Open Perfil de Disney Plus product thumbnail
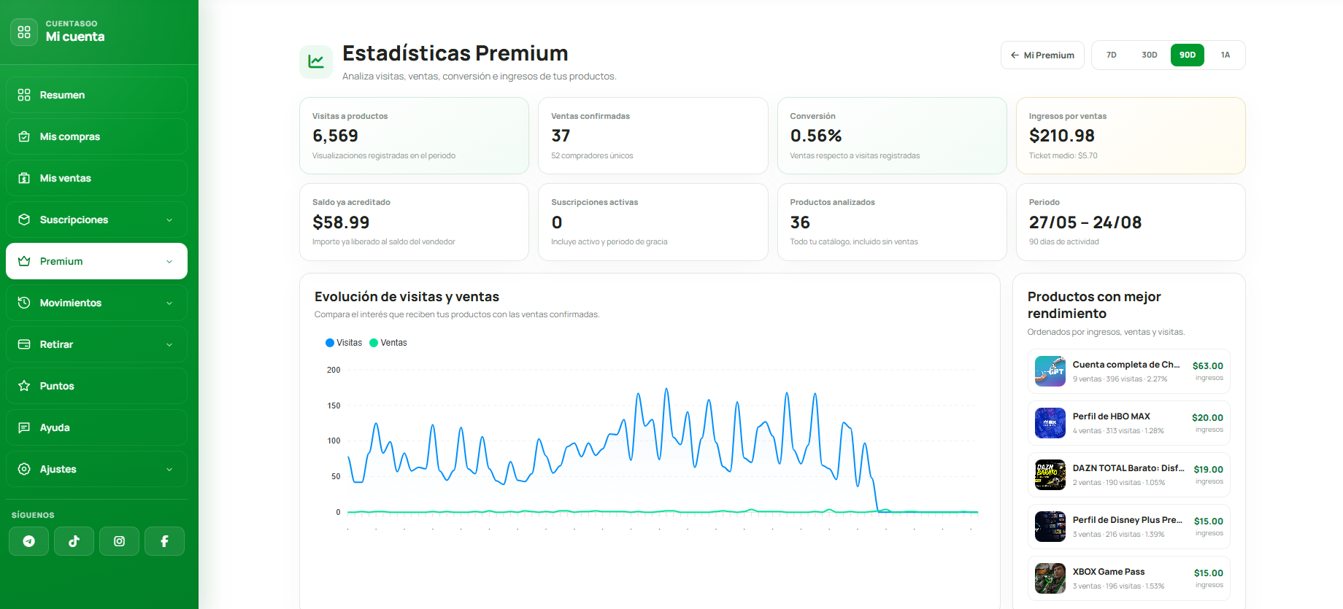 click(x=1050, y=527)
